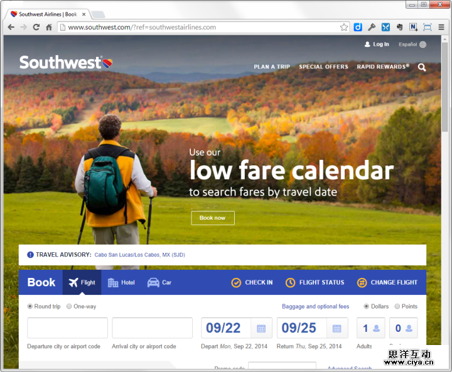The image size is (452, 372).
Task: Click the Departure city input field
Action: 67,328
